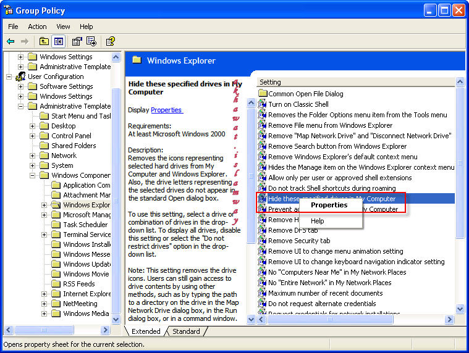Viewport: 469px width, 353px height.
Task: Click the settings list horizontal scrollbar thumb
Action: coord(330,319)
